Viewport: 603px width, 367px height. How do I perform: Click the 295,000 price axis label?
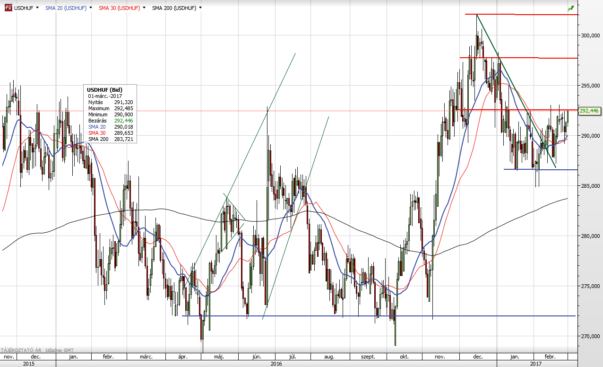tap(590, 86)
